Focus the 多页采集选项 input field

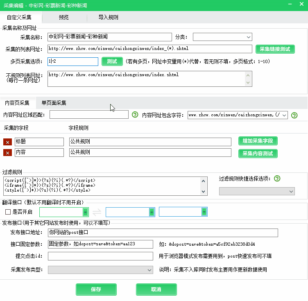(x=73, y=61)
